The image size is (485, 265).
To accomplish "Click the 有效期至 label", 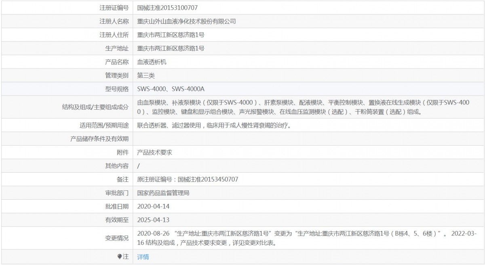I will 117,220.
